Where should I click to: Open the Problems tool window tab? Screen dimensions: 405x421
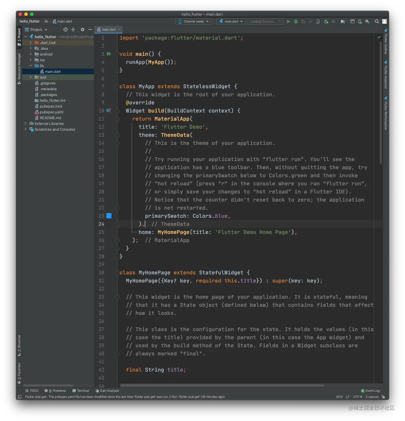point(55,391)
